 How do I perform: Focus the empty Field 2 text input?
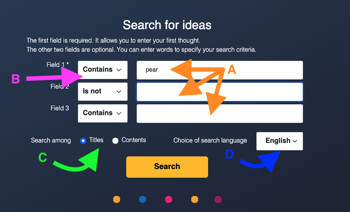(220, 92)
